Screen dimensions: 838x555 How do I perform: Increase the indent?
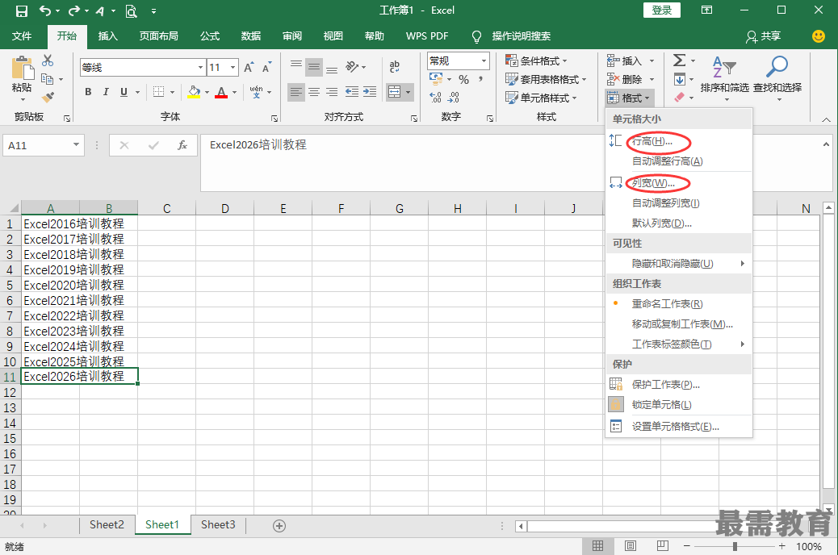coord(370,92)
